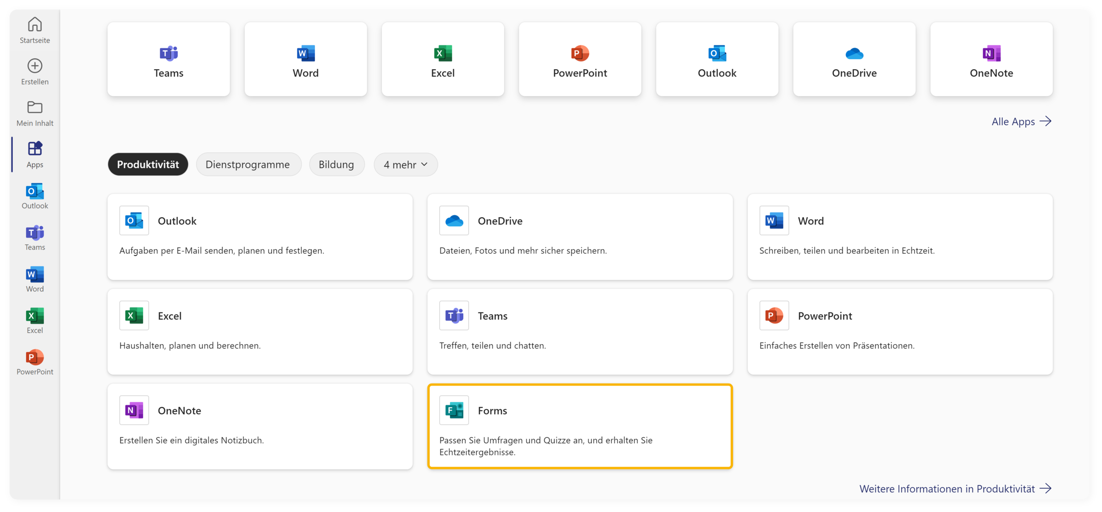Screen dimensions: 1102x512
Task: Expand the '4 mehr' categories dropdown
Action: [405, 164]
